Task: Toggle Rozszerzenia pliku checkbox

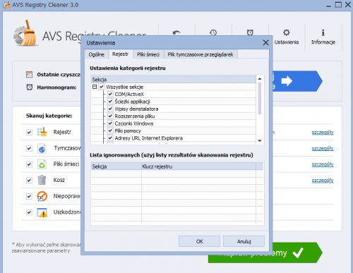Action: pos(110,116)
